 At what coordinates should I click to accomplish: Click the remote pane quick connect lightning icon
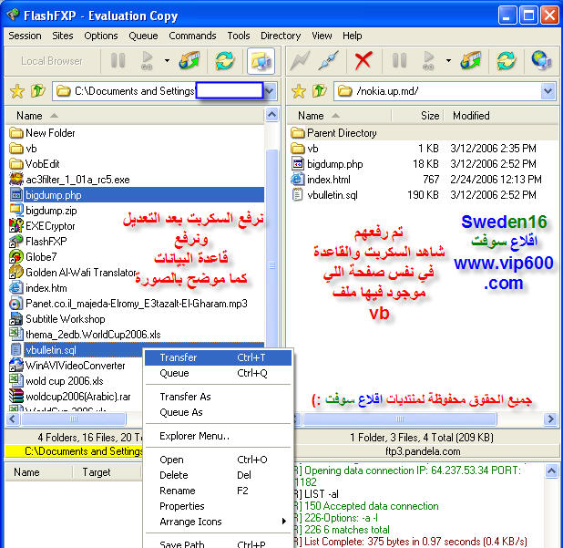tap(300, 61)
